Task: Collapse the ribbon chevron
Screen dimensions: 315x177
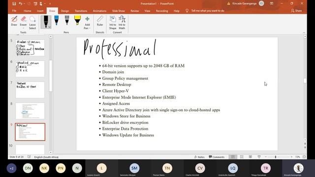Action: (x=304, y=32)
